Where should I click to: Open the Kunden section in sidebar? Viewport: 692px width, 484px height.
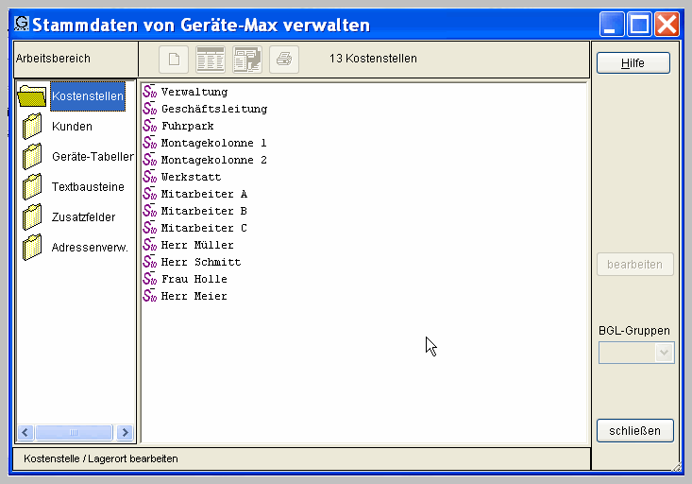coord(72,127)
